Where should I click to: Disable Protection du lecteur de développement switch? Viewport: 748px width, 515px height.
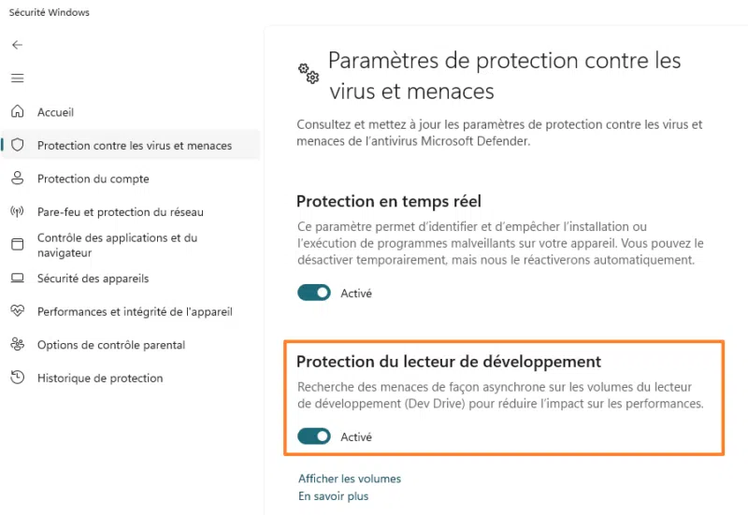click(314, 436)
